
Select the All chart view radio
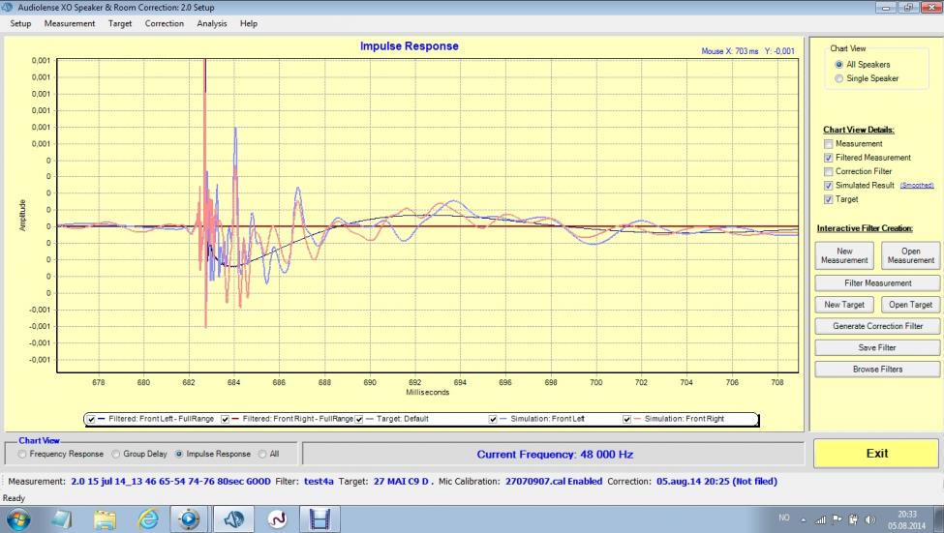coord(262,455)
